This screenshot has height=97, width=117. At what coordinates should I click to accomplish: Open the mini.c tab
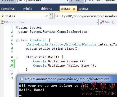pyautogui.click(x=28, y=9)
